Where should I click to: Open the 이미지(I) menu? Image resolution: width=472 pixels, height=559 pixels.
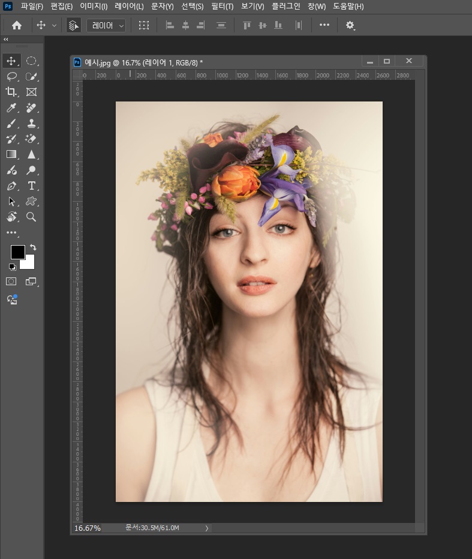pos(94,7)
